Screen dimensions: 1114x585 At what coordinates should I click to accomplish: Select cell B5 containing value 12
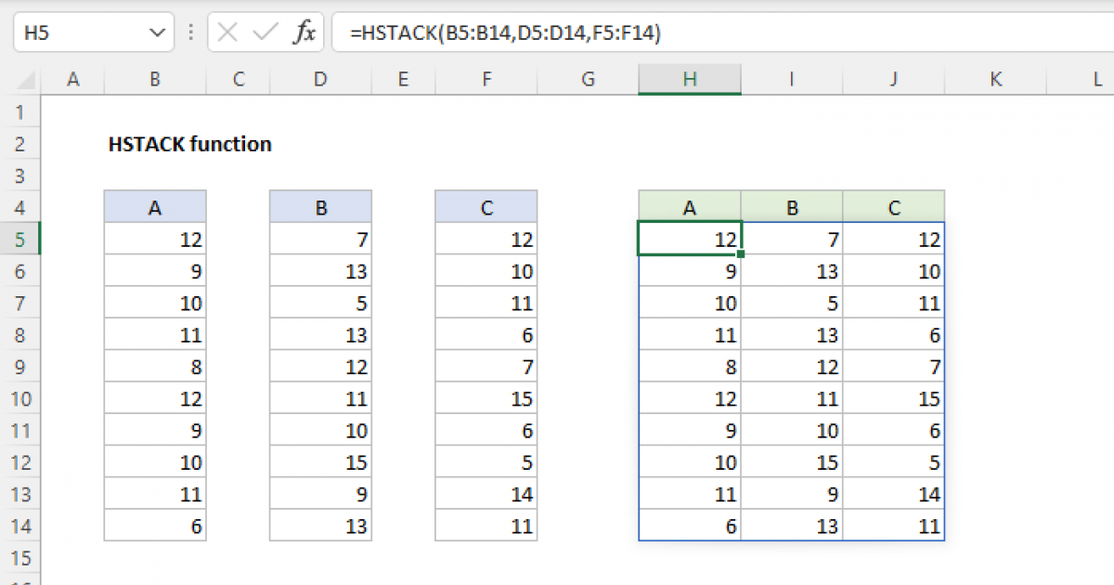(x=154, y=239)
